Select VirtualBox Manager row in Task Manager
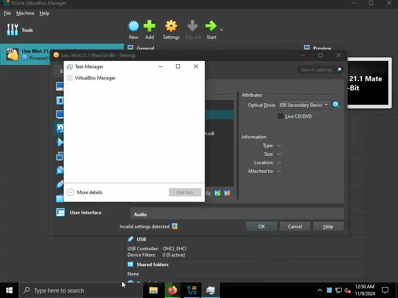Image resolution: width=398 pixels, height=298 pixels. coord(134,78)
